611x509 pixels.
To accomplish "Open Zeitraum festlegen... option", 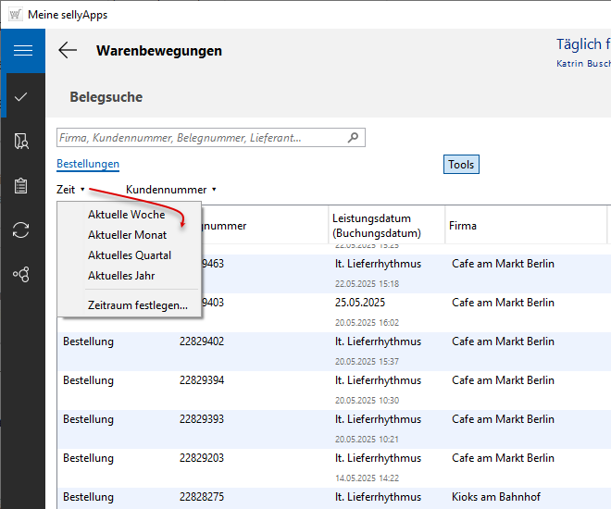I will point(137,304).
